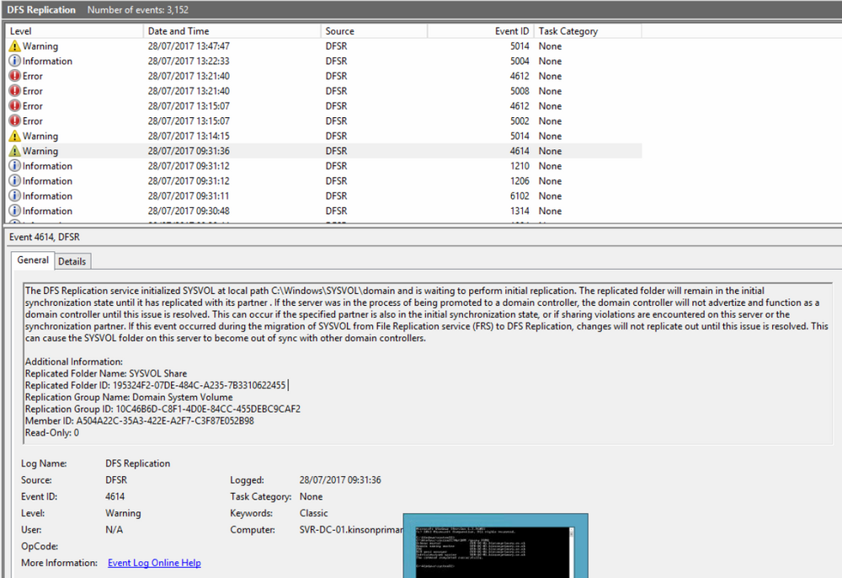Click the Log Name value DFS Replication
842x578 pixels.
138,463
